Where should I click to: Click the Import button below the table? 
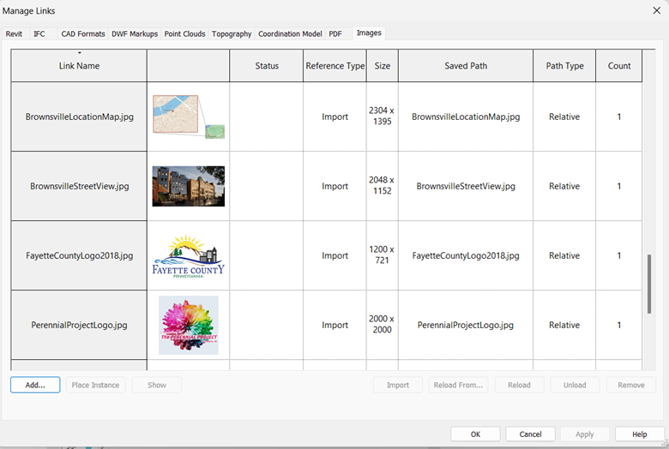click(x=398, y=385)
